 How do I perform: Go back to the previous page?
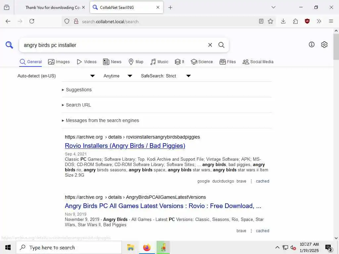(x=8, y=21)
